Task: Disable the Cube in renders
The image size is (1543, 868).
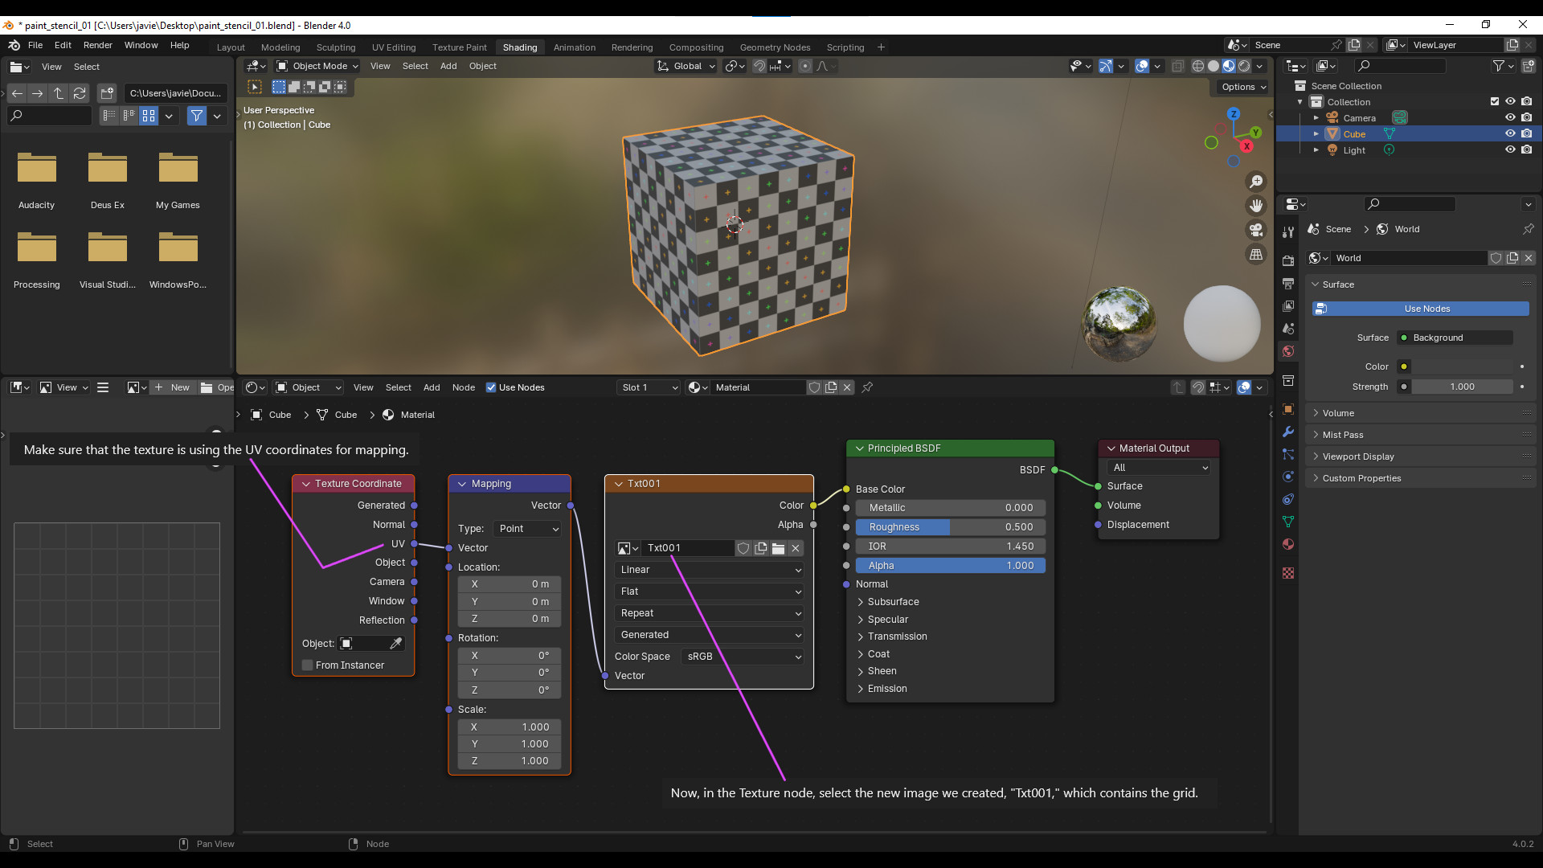Action: click(1526, 134)
